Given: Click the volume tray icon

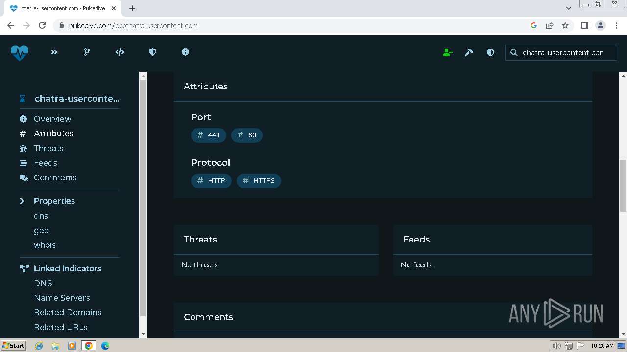Looking at the screenshot, I should click(x=557, y=346).
